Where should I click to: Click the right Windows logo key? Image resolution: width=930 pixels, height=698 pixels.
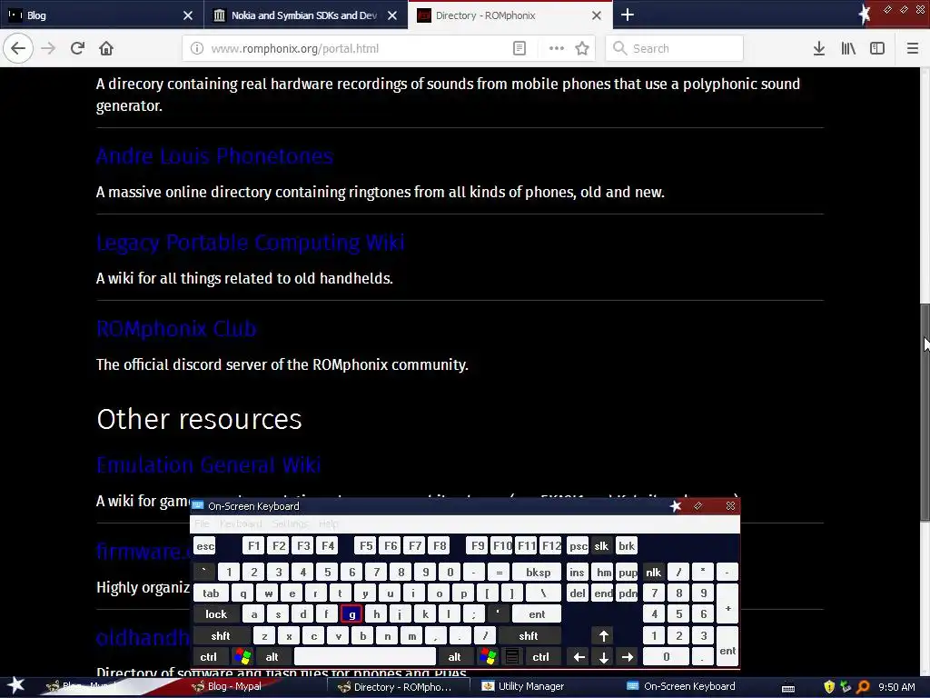click(x=488, y=657)
